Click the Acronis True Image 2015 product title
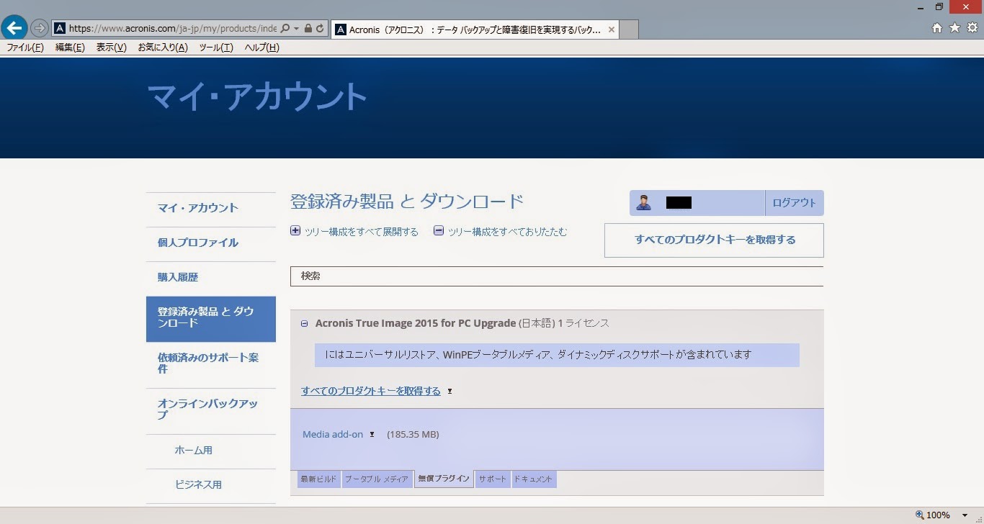The width and height of the screenshot is (984, 524). click(416, 324)
